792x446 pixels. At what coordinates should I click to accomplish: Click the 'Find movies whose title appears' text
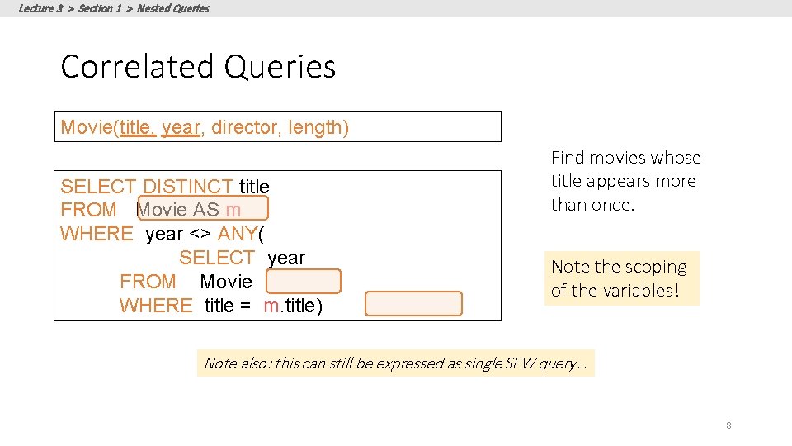tap(626, 181)
